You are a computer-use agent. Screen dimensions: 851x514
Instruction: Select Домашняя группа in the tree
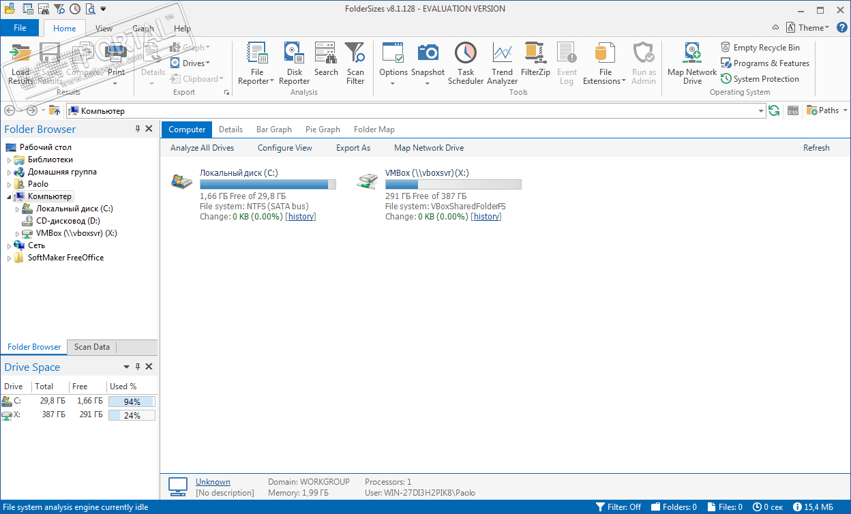[62, 172]
